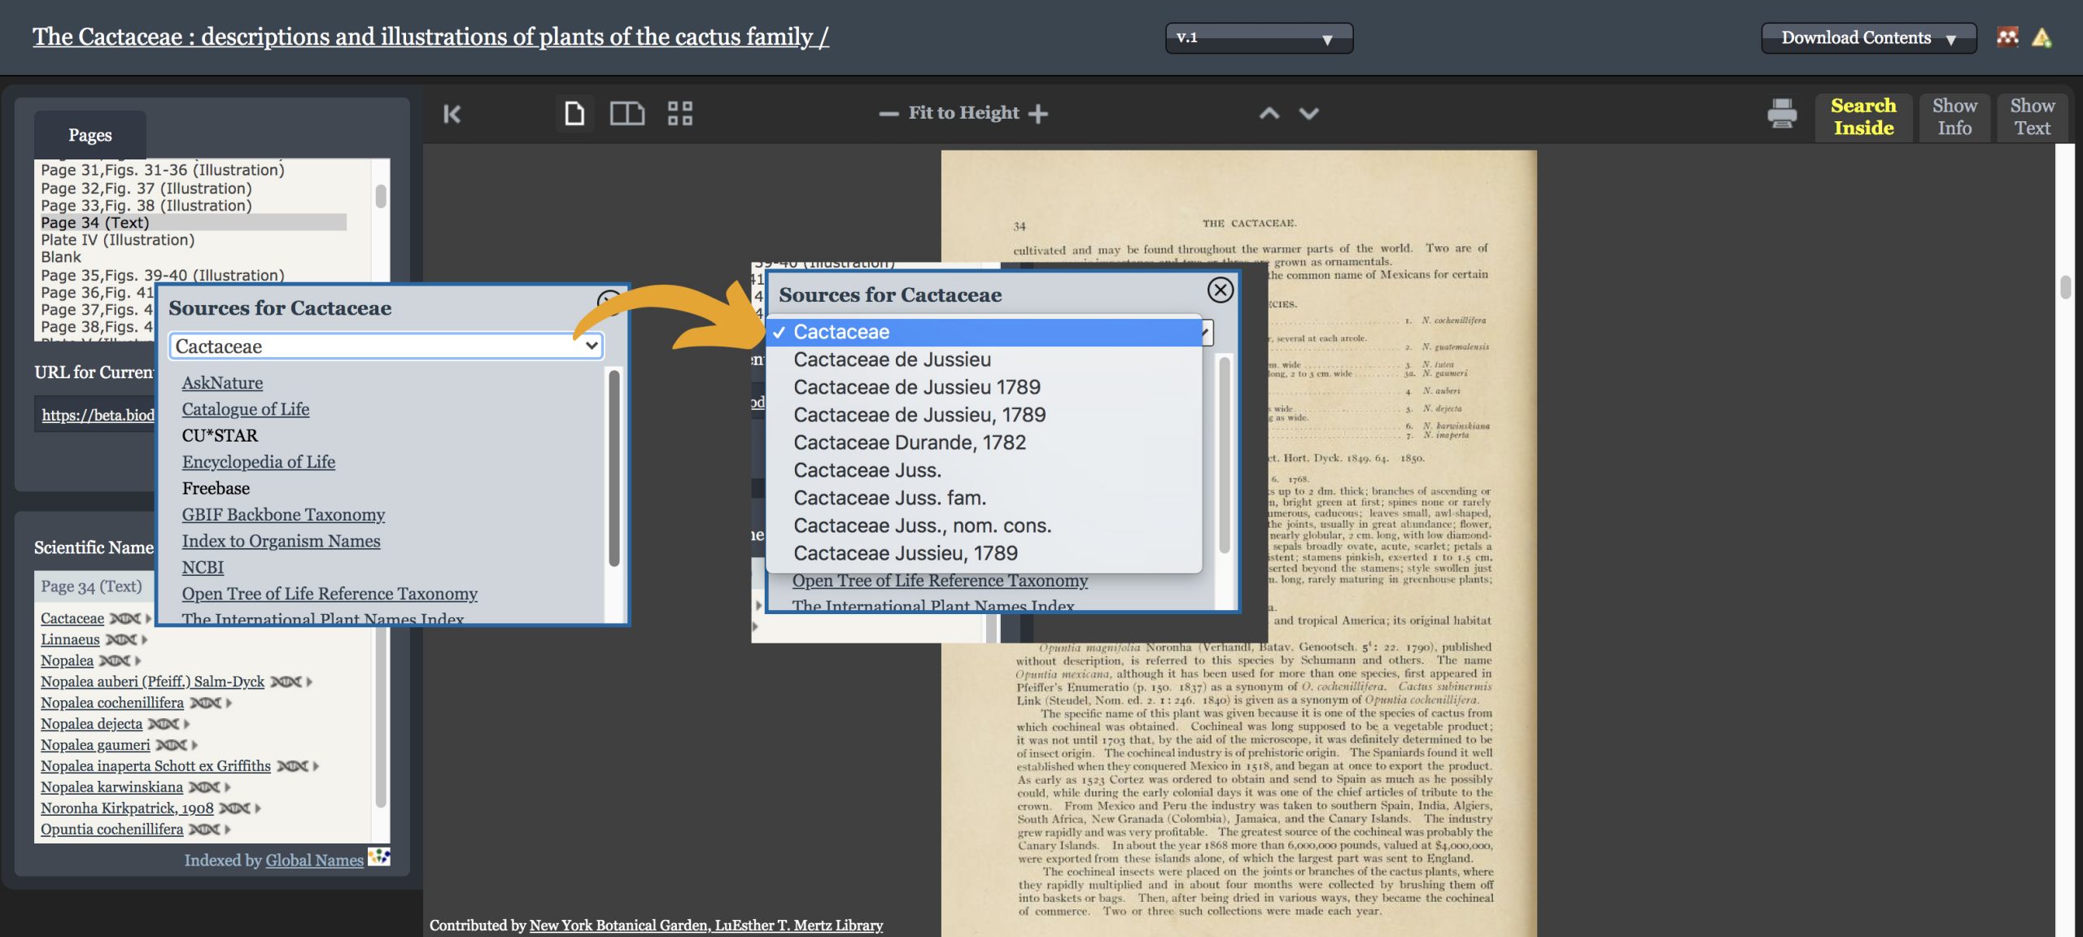This screenshot has width=2083, height=937.
Task: Click Global Names logo icon
Action: (x=378, y=856)
